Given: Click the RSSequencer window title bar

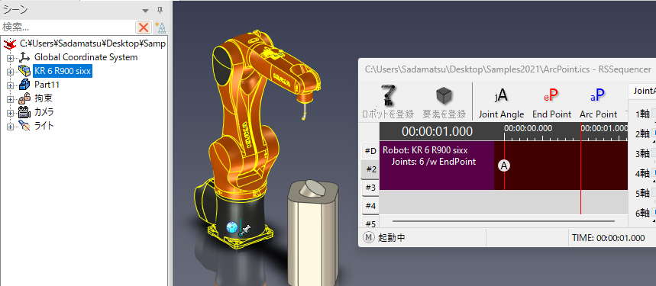Looking at the screenshot, I should (x=508, y=69).
